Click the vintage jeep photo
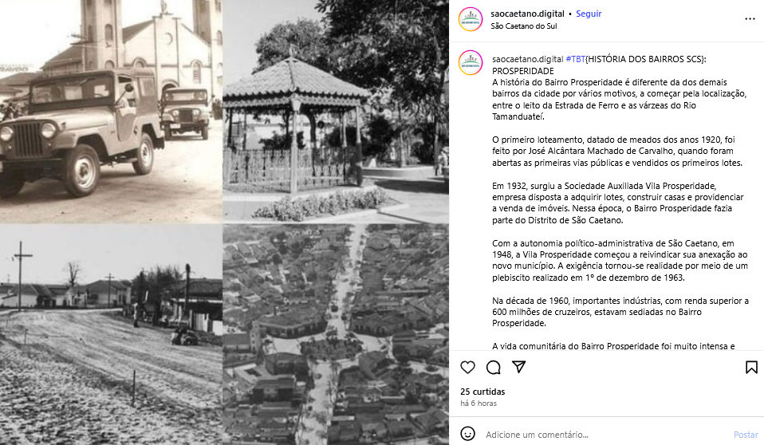 coord(111,112)
